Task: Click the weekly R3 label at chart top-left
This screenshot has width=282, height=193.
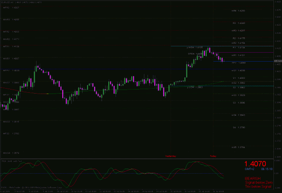Action: [11, 8]
